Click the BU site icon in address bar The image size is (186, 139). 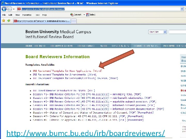(19, 9)
